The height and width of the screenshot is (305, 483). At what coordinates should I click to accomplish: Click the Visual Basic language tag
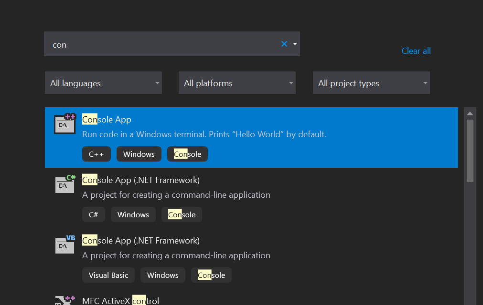click(x=108, y=275)
